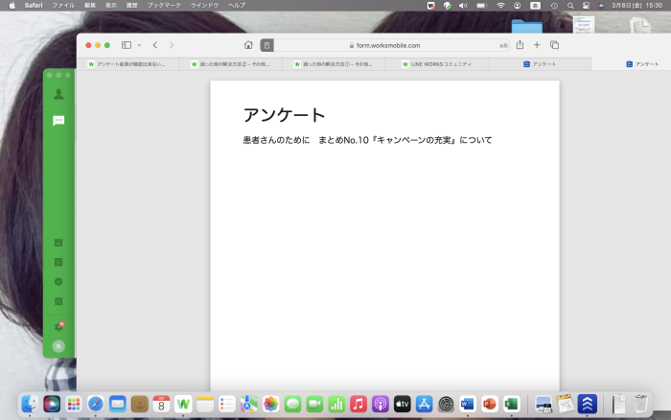The image size is (671, 420).
Task: Open the Trash in the Dock
Action: pos(640,404)
